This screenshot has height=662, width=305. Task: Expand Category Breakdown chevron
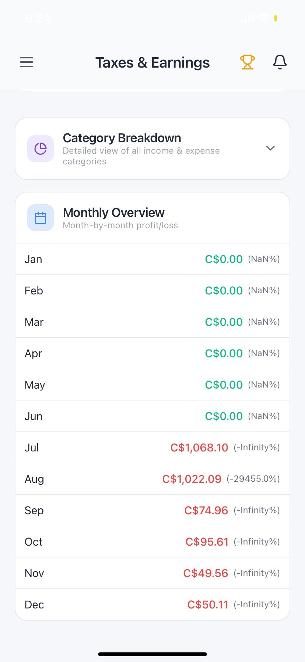pyautogui.click(x=270, y=148)
